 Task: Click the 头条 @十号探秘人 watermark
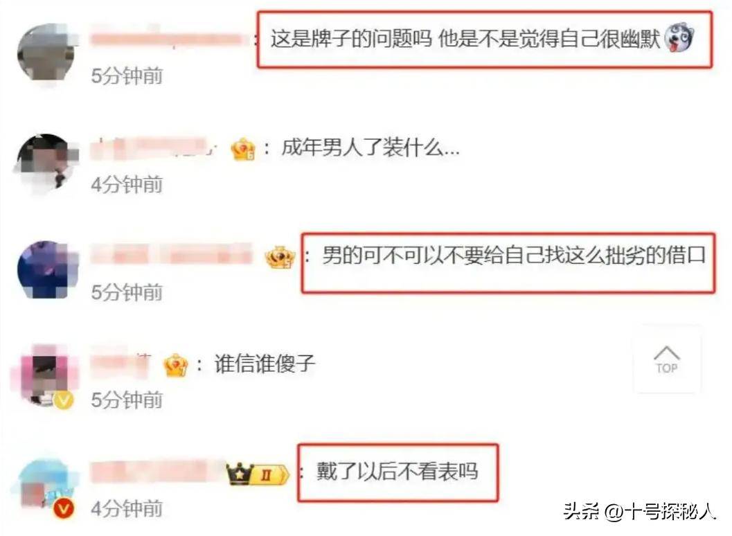point(640,512)
